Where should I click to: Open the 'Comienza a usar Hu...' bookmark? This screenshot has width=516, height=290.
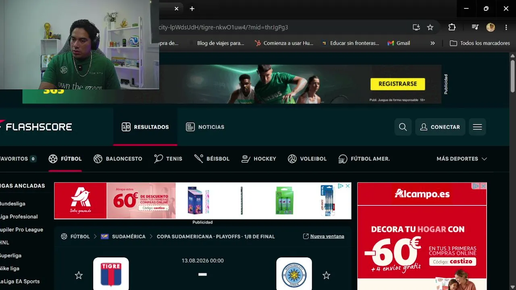tap(284, 43)
